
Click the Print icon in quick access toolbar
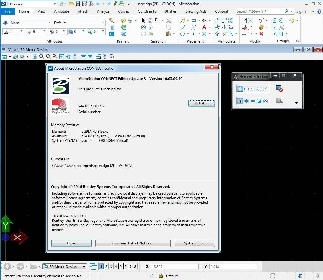pos(122,4)
